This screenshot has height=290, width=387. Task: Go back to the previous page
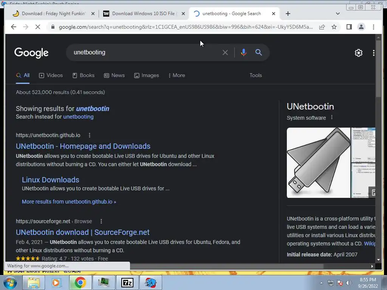pyautogui.click(x=14, y=27)
